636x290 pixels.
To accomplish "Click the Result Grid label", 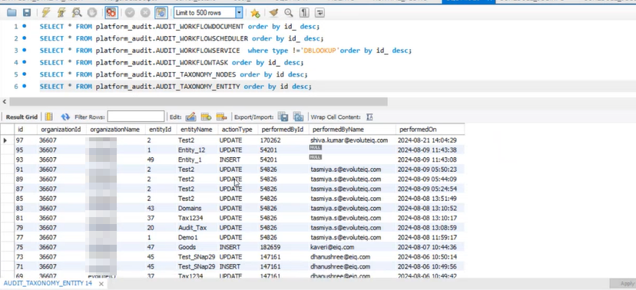I will tap(22, 117).
